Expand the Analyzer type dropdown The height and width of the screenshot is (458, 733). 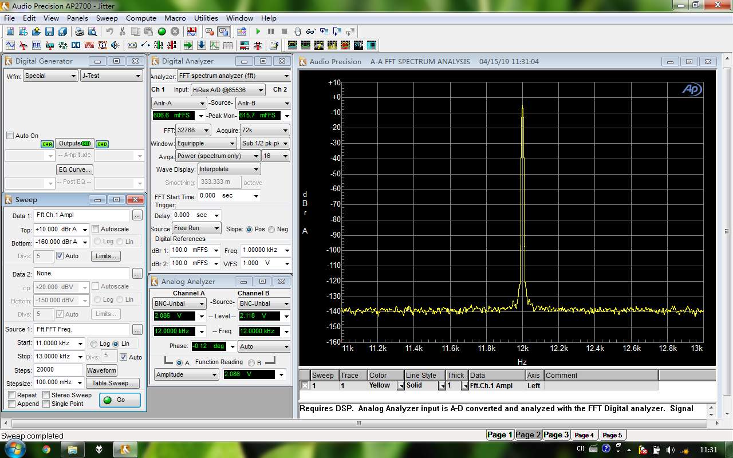(286, 76)
